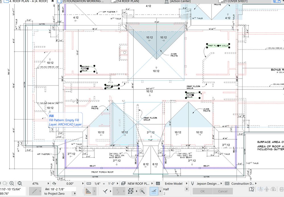Click the zoom in magnifier icon

(x=12, y=183)
